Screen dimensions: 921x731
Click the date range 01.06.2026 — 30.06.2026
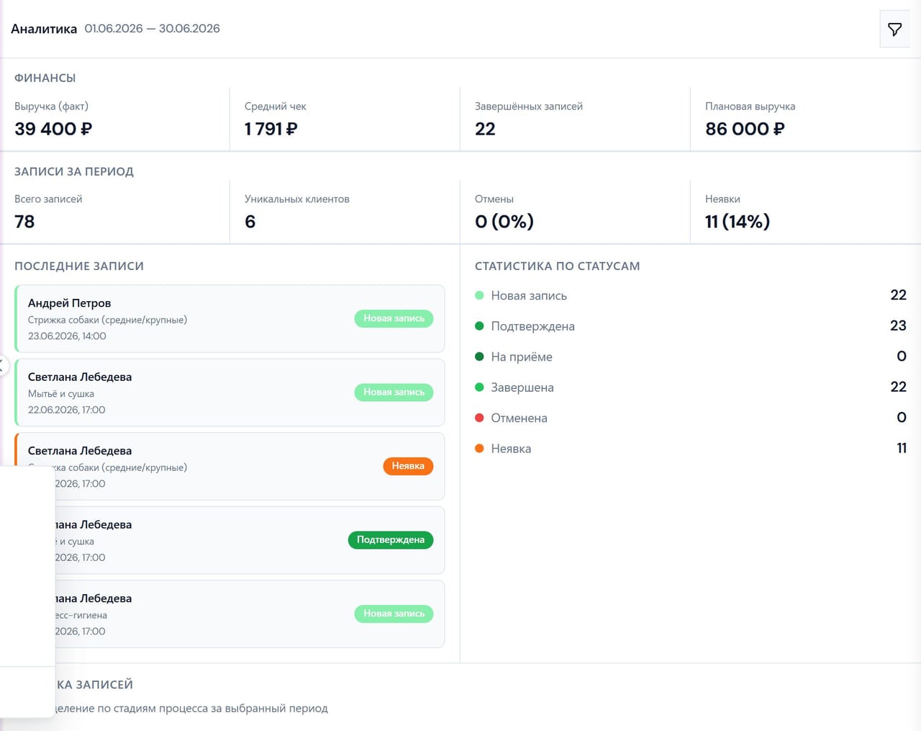pos(152,29)
